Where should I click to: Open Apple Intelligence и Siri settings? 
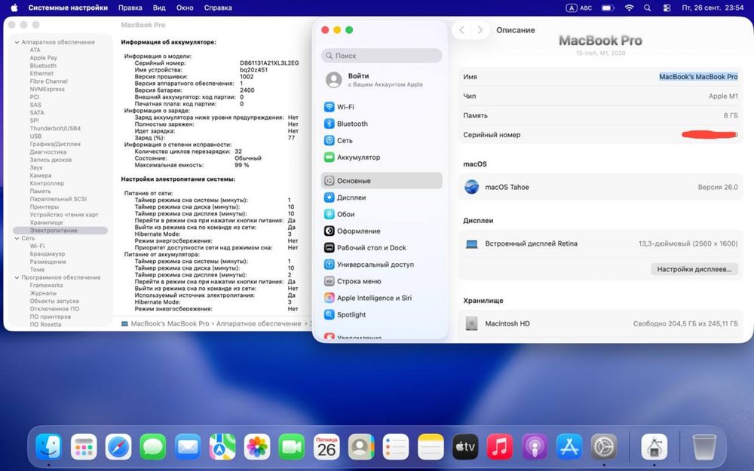click(x=382, y=298)
